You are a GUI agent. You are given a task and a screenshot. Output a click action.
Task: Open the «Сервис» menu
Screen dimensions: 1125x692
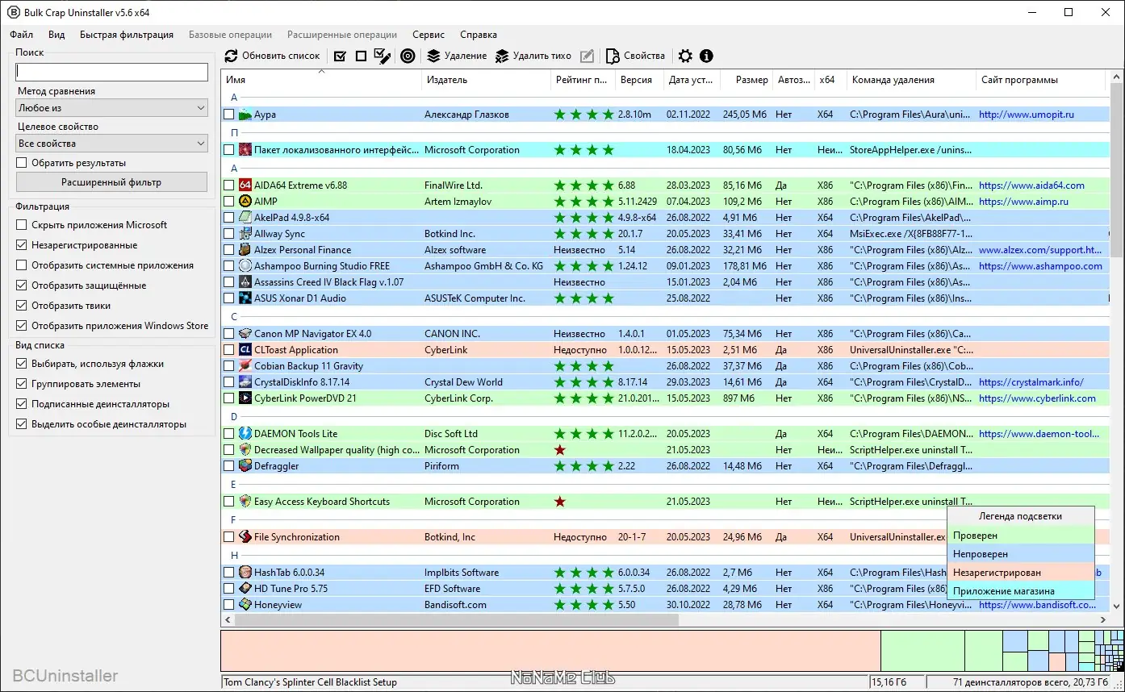coord(429,35)
